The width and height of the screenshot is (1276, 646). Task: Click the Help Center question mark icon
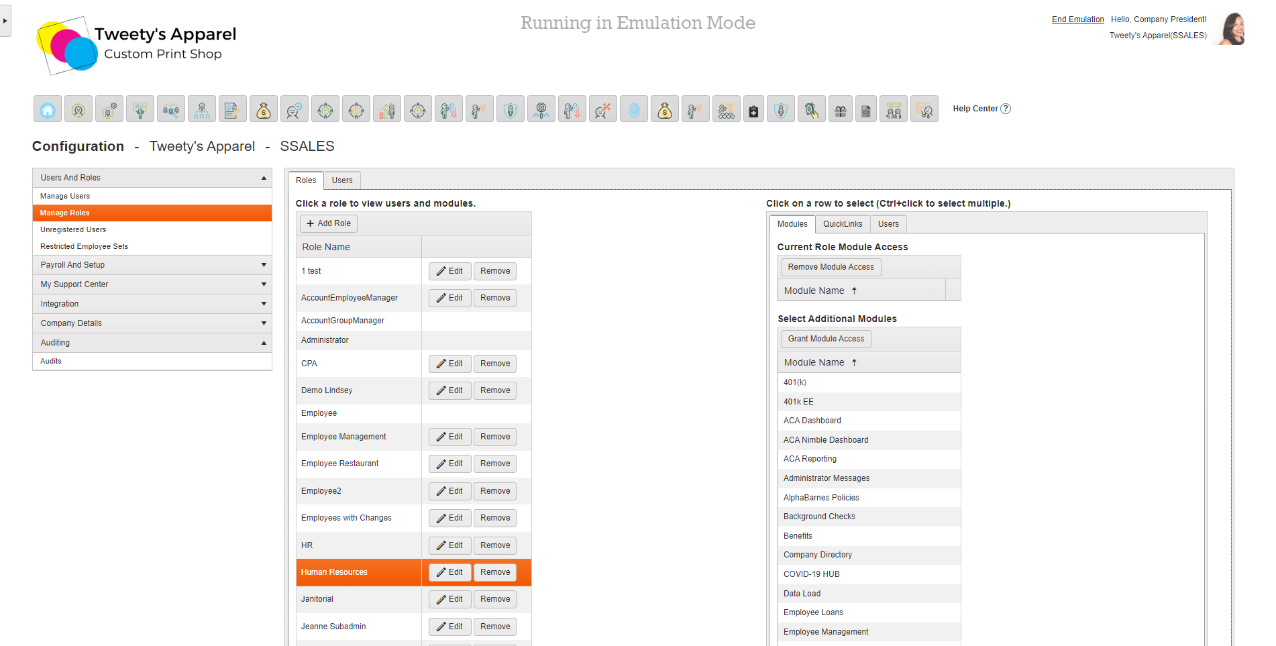1006,109
